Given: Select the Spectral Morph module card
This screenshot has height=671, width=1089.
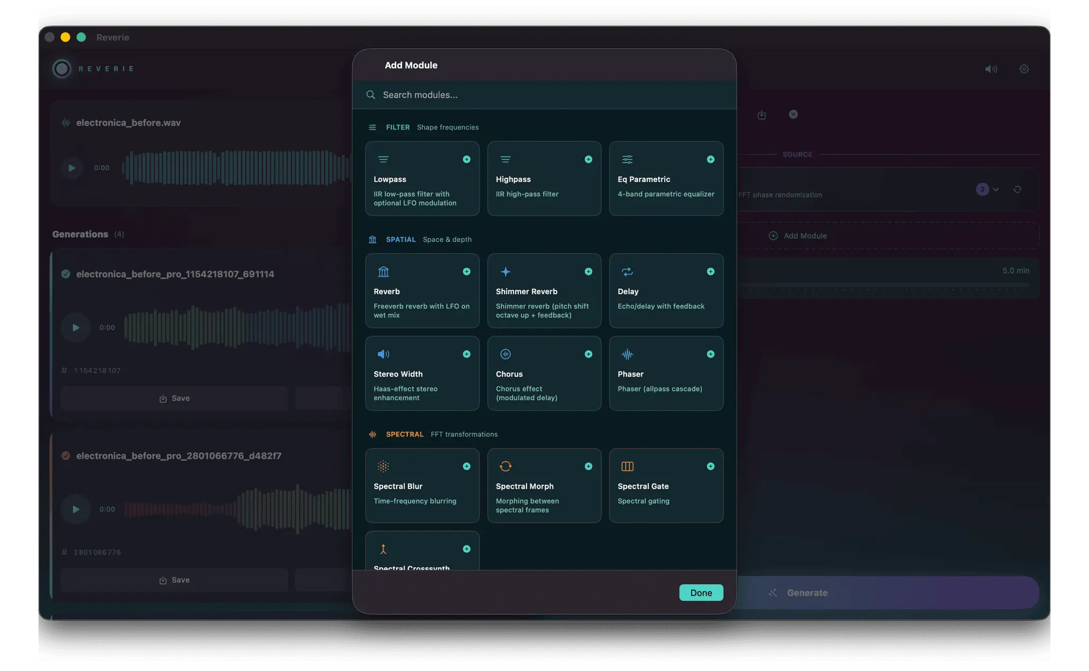Looking at the screenshot, I should pyautogui.click(x=544, y=485).
